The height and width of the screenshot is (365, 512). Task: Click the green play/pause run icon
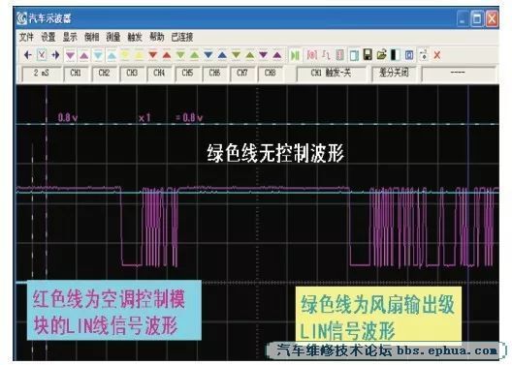[x=295, y=55]
